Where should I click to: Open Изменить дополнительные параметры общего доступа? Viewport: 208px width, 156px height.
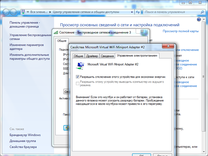(30, 57)
